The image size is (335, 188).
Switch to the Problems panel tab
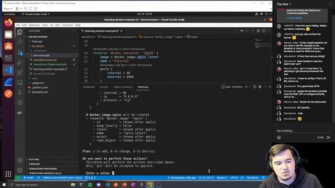point(89,87)
